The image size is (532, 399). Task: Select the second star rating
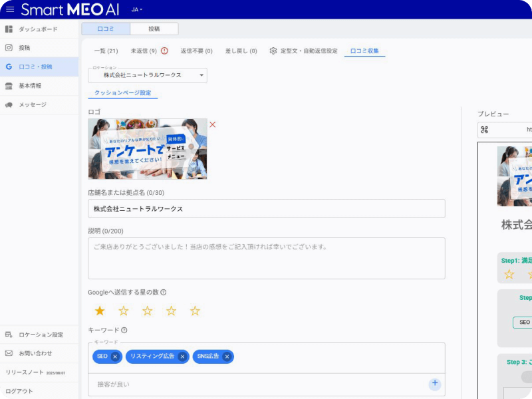click(124, 311)
